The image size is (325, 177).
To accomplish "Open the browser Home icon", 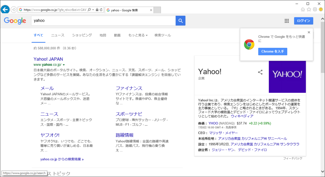I will tap(303, 10).
